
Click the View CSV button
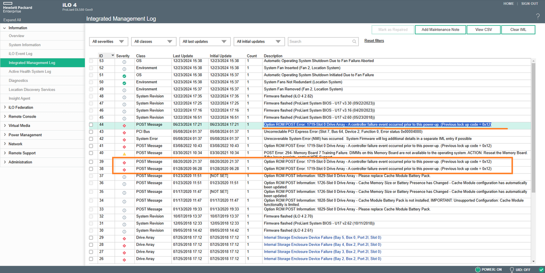(484, 29)
